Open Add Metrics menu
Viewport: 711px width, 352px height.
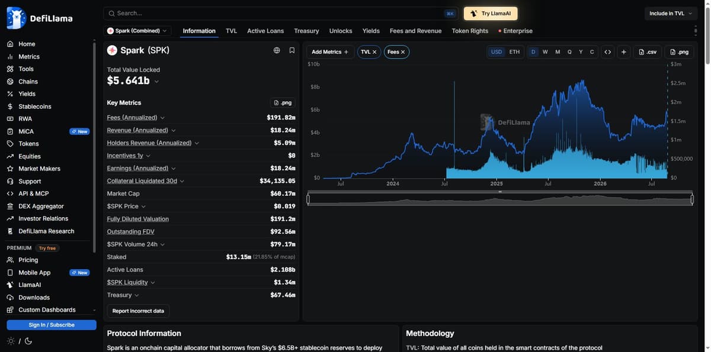tap(330, 52)
